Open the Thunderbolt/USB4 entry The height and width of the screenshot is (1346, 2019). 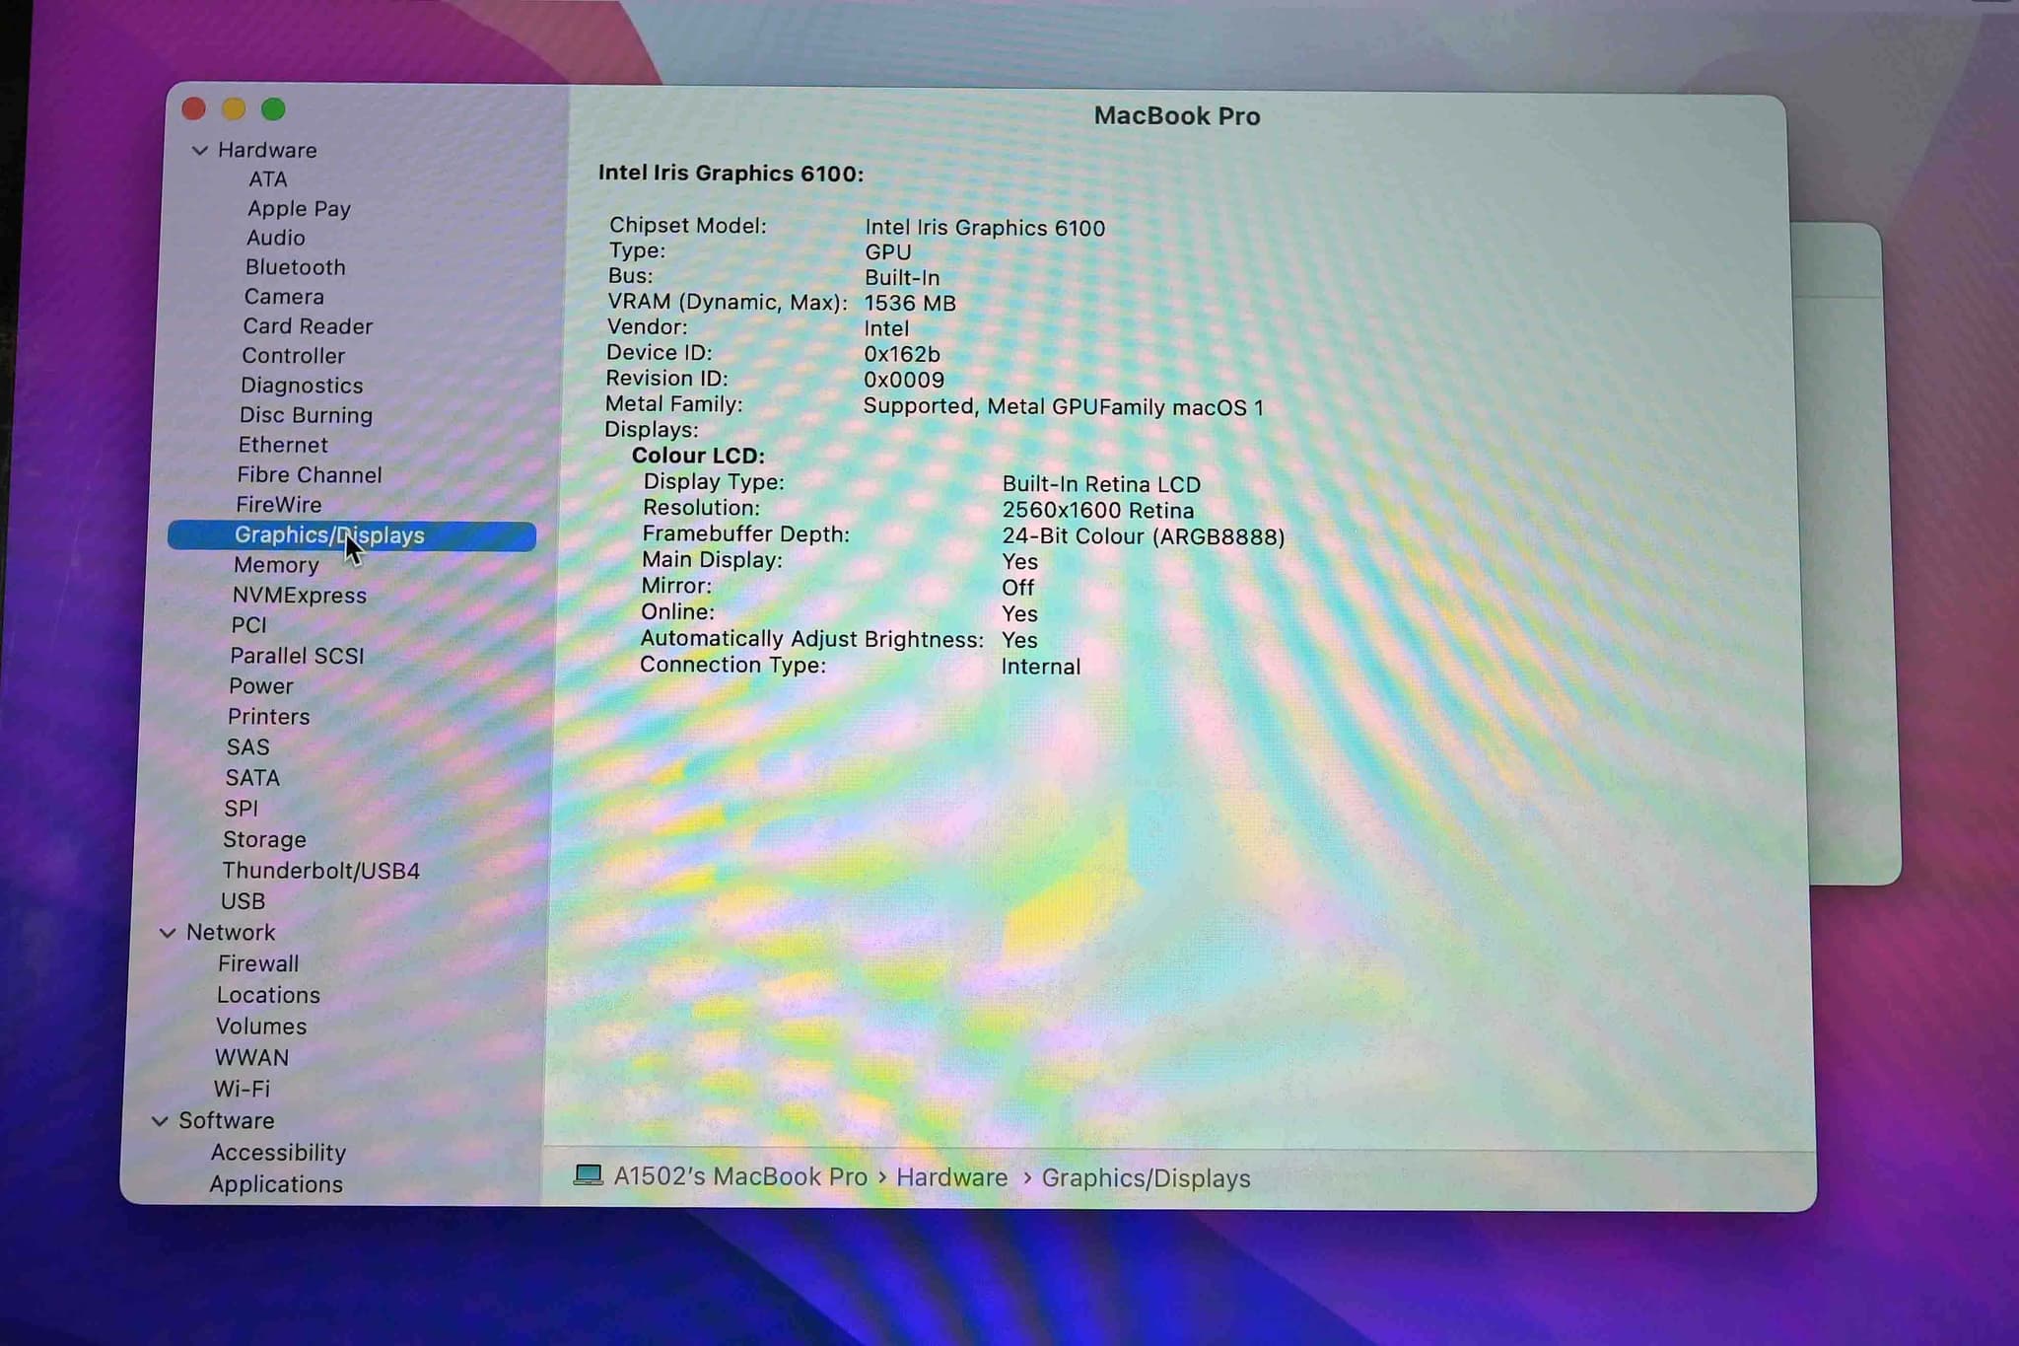click(x=320, y=871)
